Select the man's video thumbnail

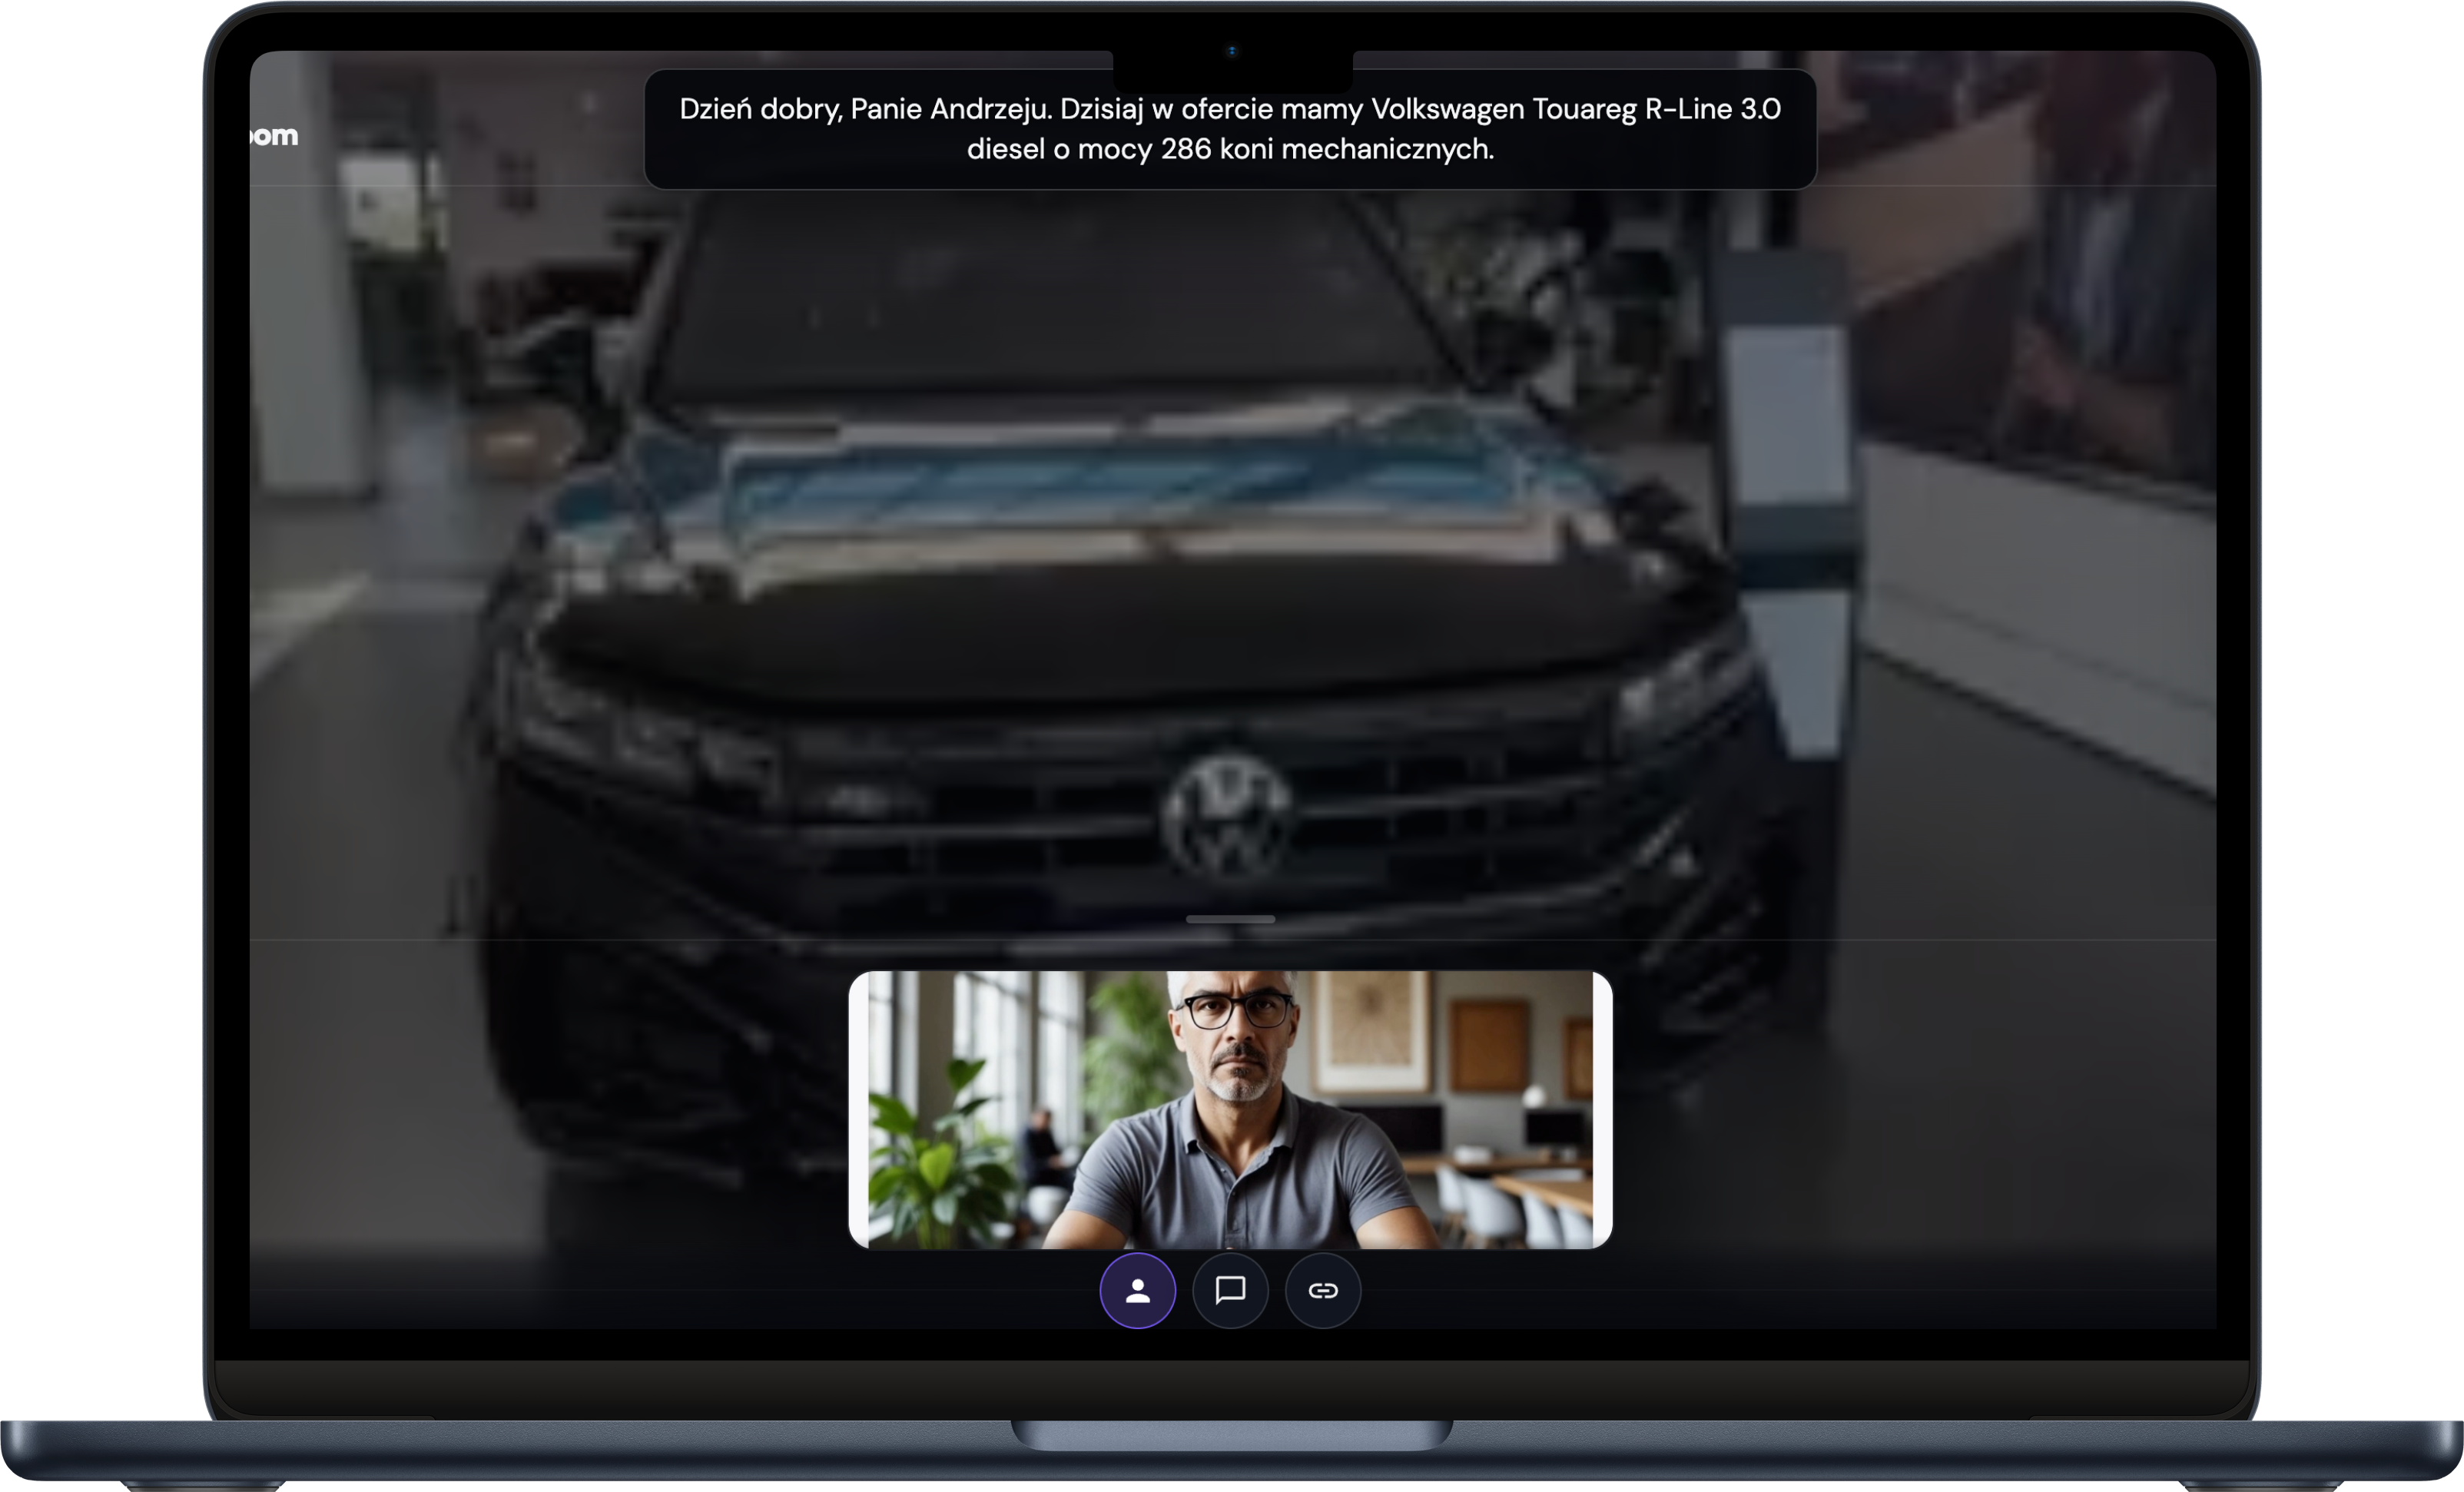pos(1230,1110)
